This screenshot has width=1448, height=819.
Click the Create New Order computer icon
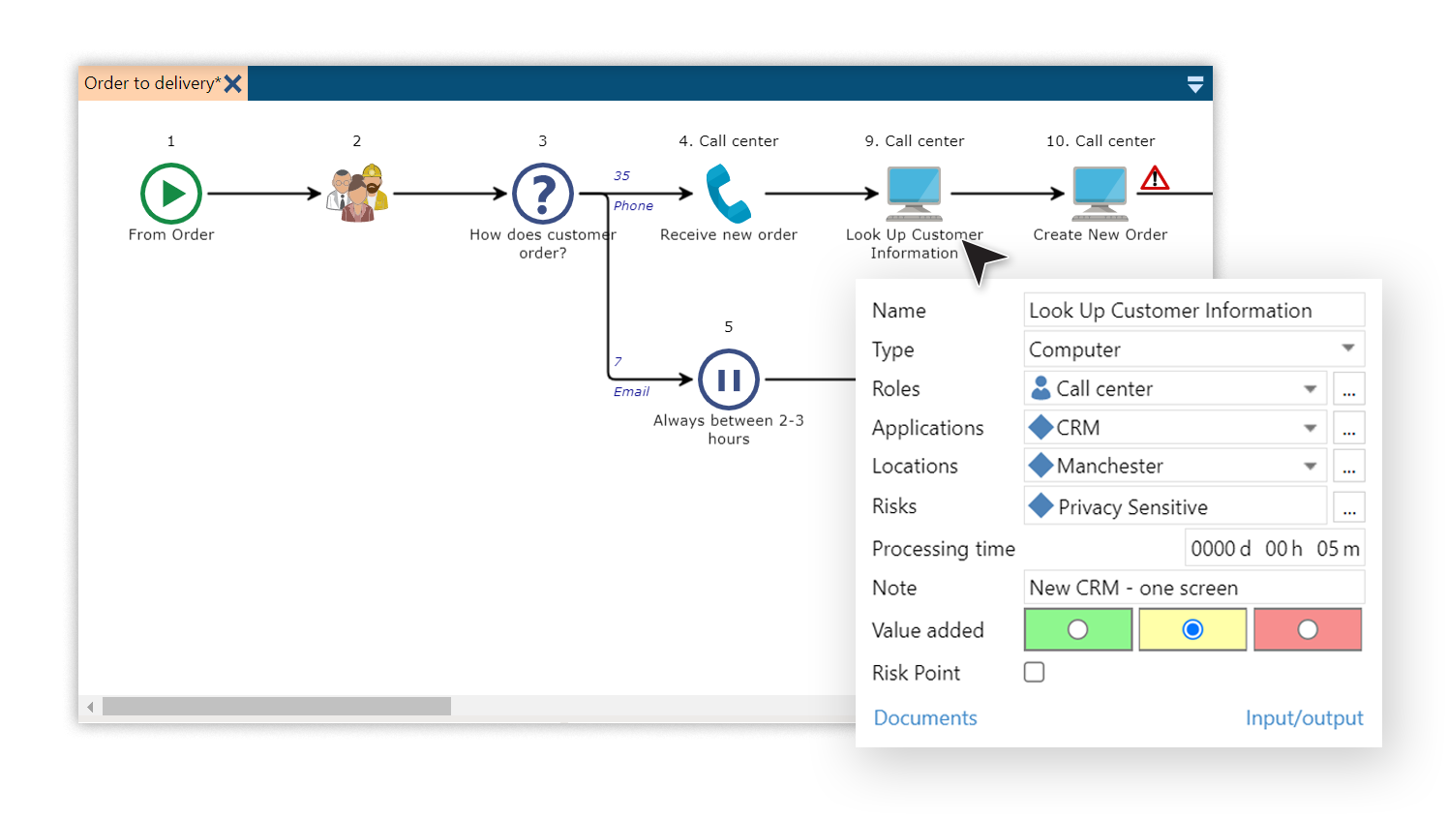pos(1100,191)
